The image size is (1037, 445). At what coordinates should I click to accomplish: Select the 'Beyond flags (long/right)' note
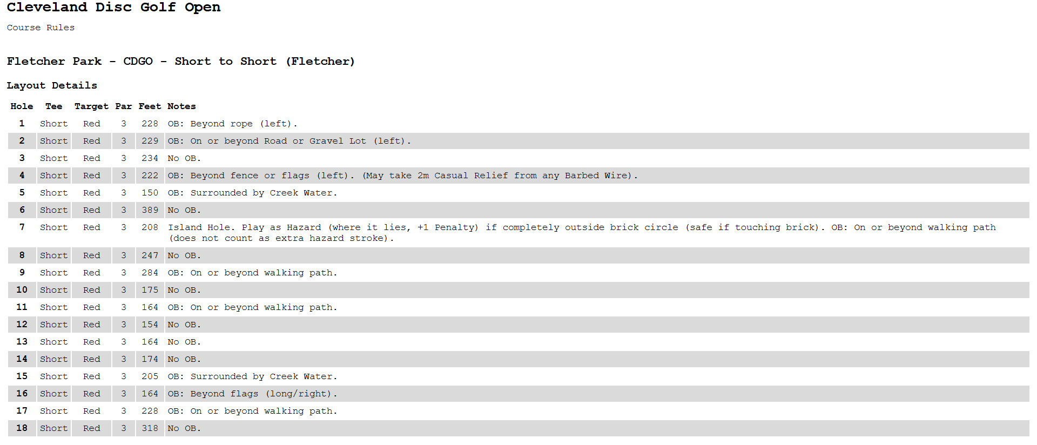(252, 394)
